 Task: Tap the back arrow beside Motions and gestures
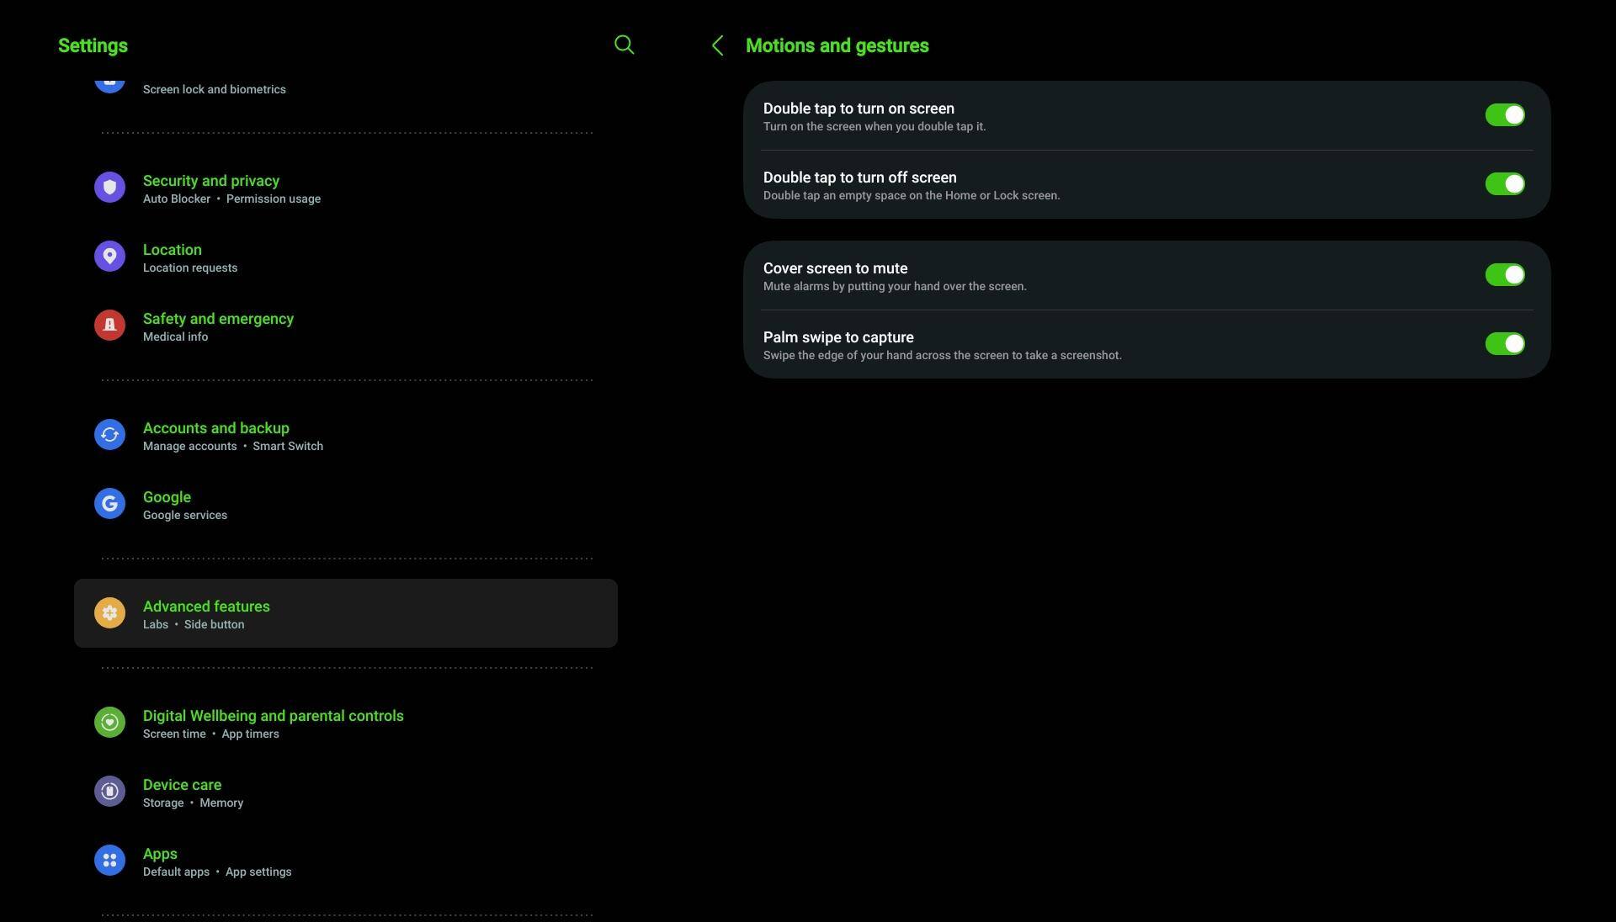click(718, 46)
